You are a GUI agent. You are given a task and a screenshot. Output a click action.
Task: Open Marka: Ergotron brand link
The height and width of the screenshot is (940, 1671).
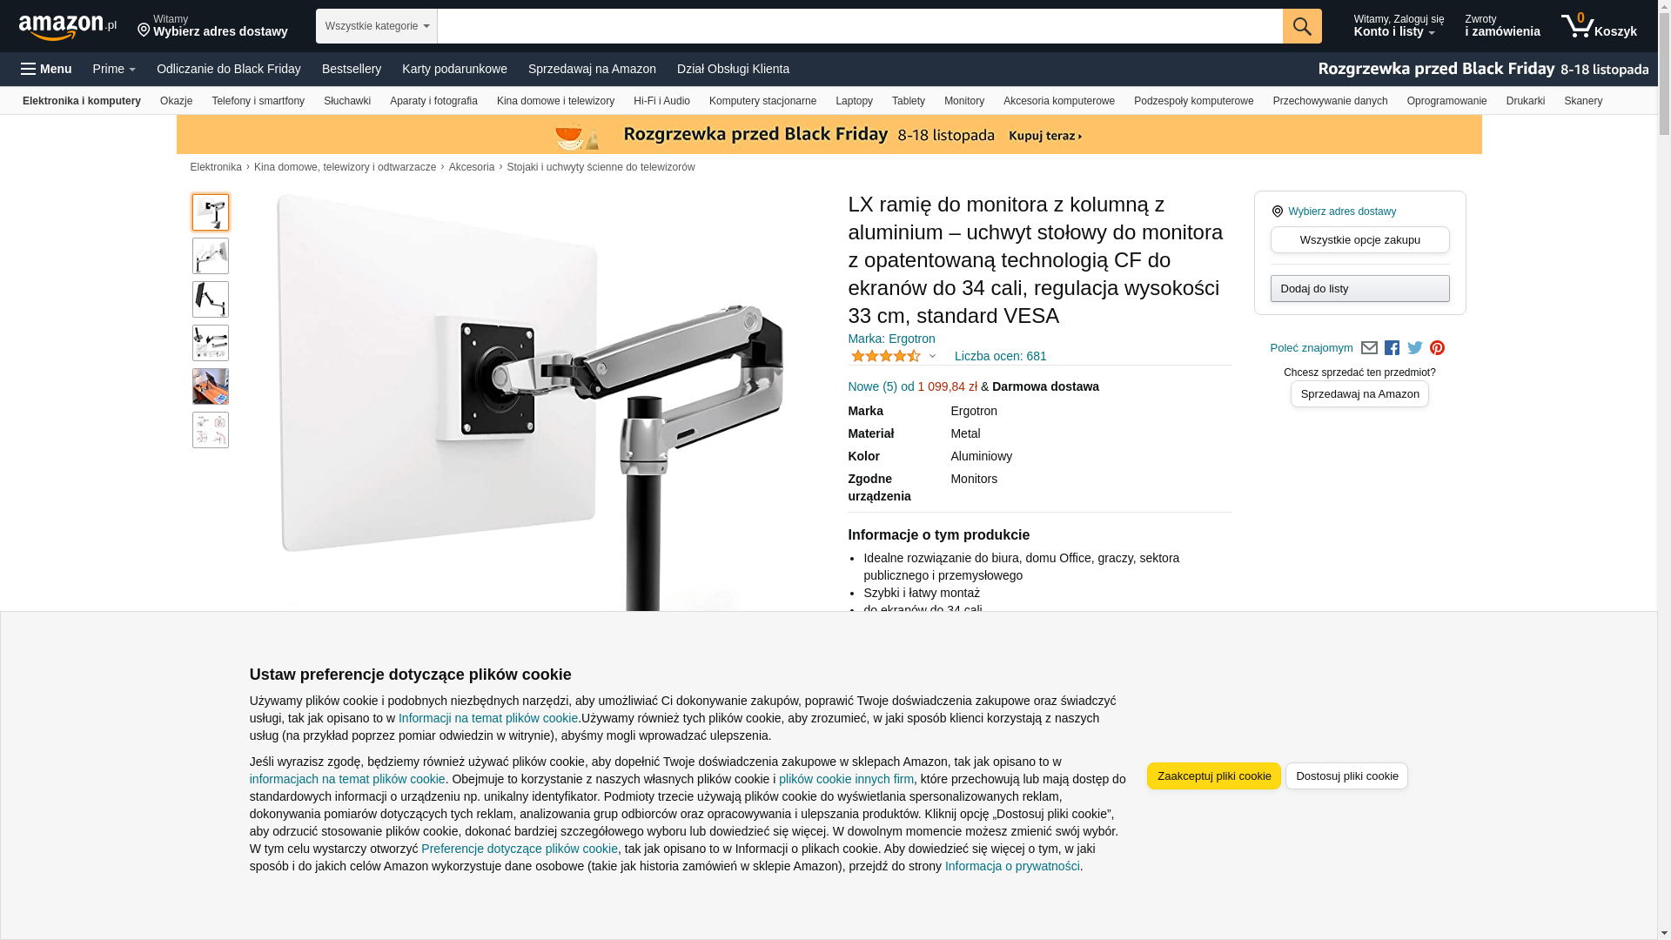pos(891,339)
